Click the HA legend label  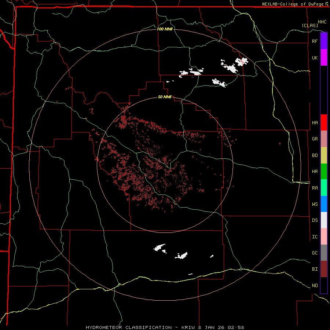point(315,122)
